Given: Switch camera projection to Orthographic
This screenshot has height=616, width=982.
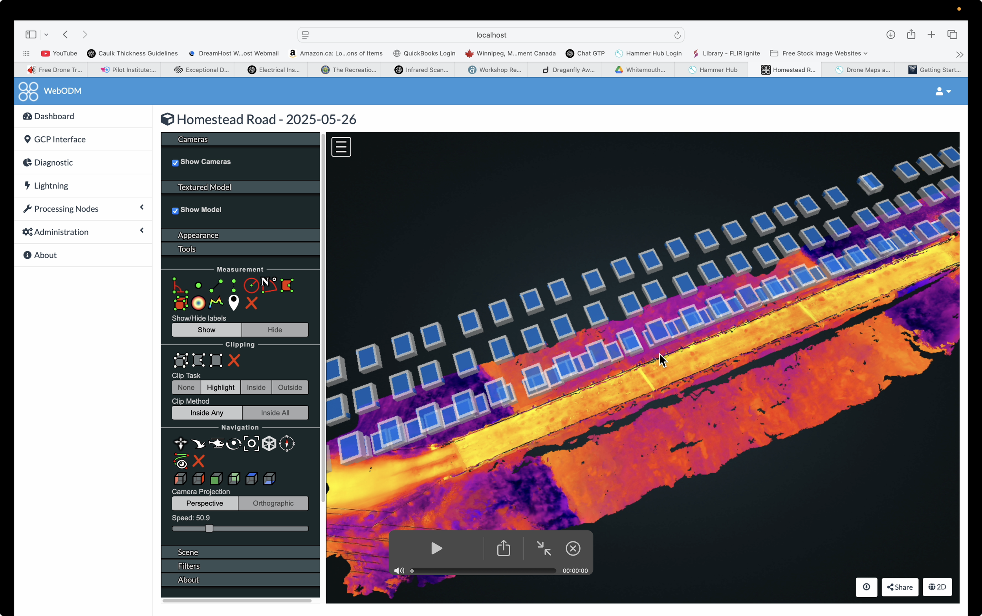Looking at the screenshot, I should pos(273,503).
